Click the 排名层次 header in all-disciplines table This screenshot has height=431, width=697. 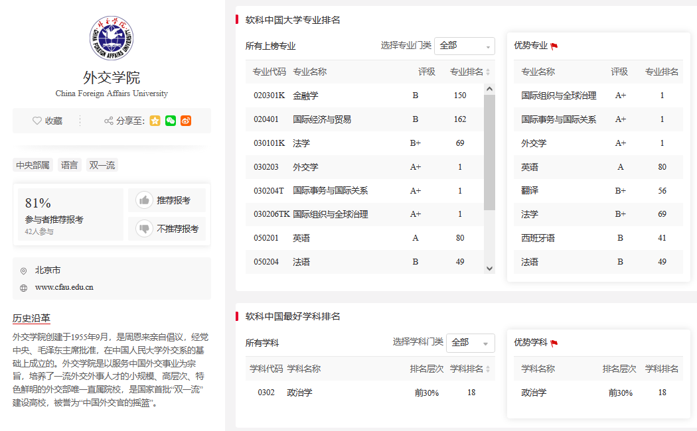[x=427, y=369]
